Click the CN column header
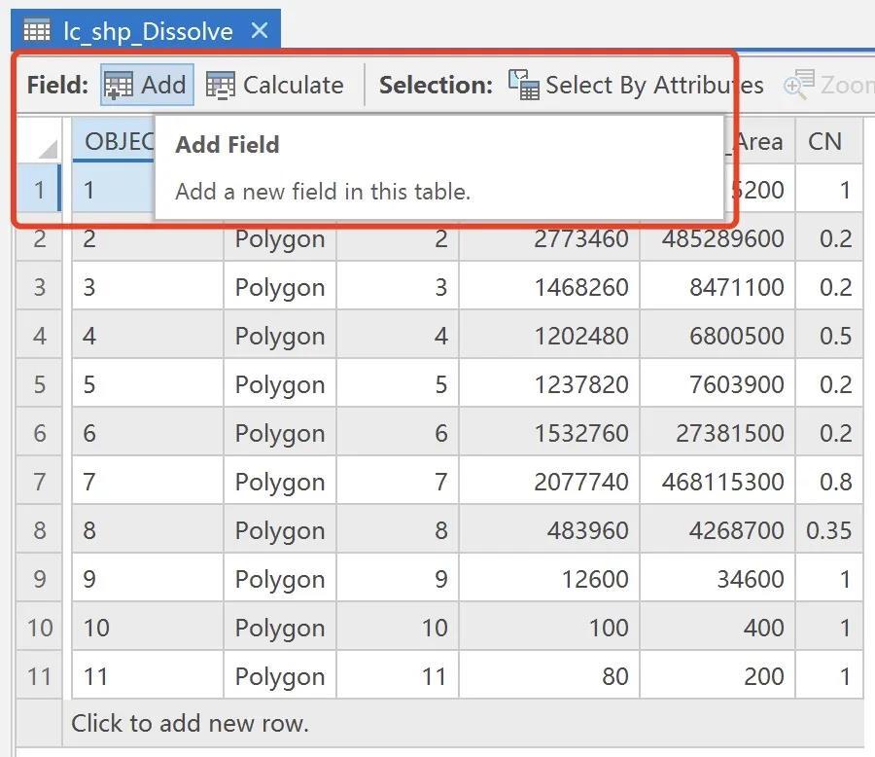Image resolution: width=875 pixels, height=757 pixels. click(824, 142)
